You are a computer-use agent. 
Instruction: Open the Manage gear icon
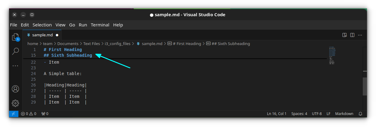coord(15,103)
